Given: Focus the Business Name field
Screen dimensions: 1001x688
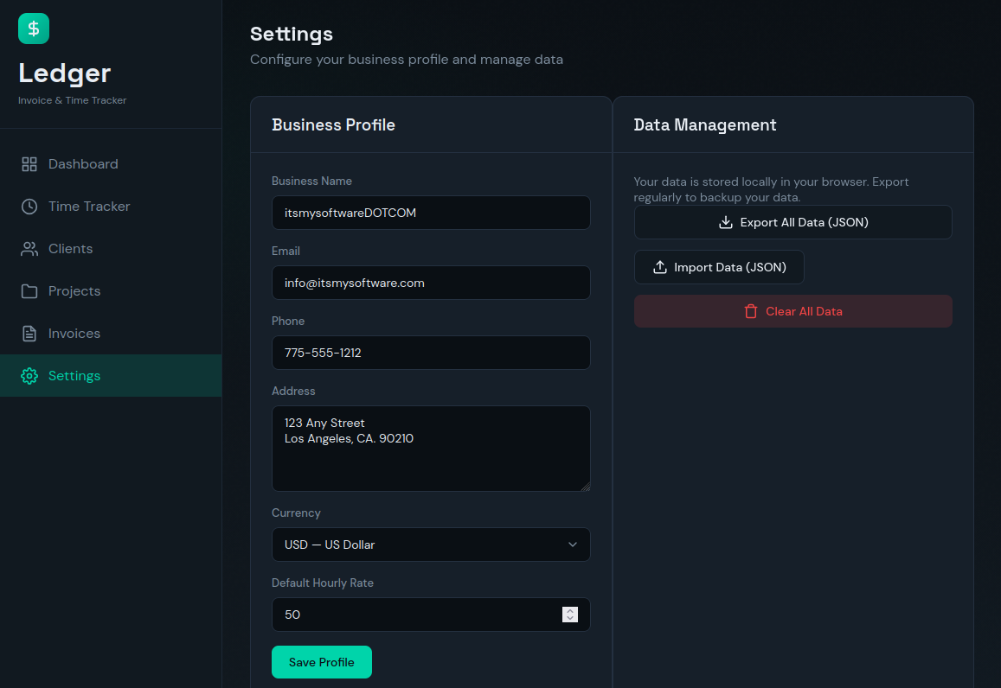Looking at the screenshot, I should point(431,213).
